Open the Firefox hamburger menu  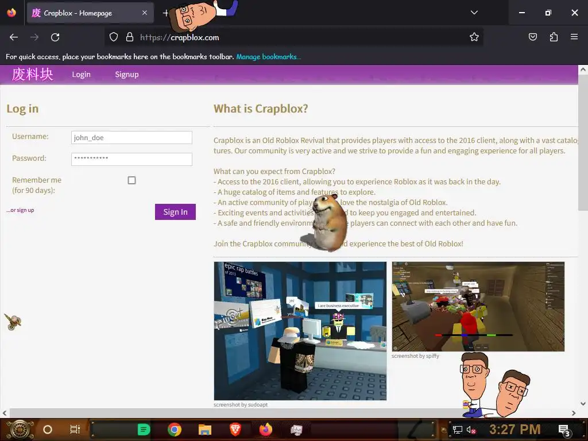(x=574, y=37)
